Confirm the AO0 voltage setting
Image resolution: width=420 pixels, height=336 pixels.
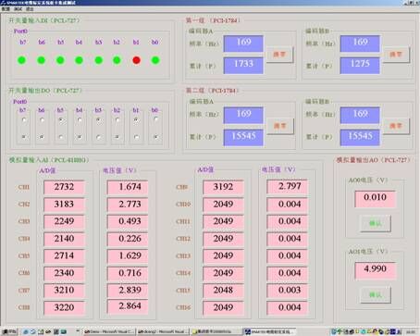(x=376, y=223)
